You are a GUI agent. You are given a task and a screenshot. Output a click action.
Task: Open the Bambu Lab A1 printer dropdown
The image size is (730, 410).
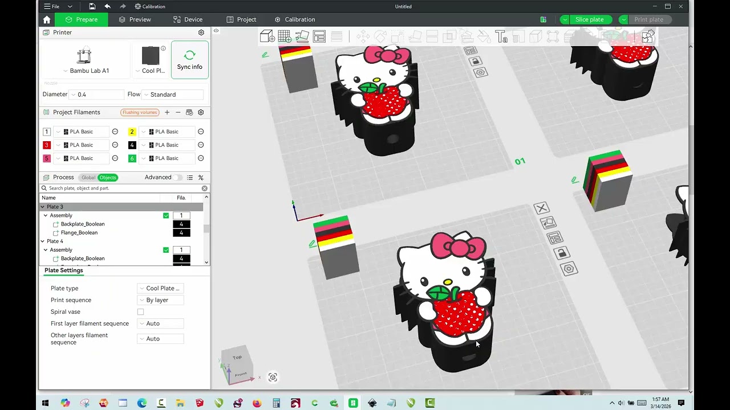pyautogui.click(x=86, y=71)
